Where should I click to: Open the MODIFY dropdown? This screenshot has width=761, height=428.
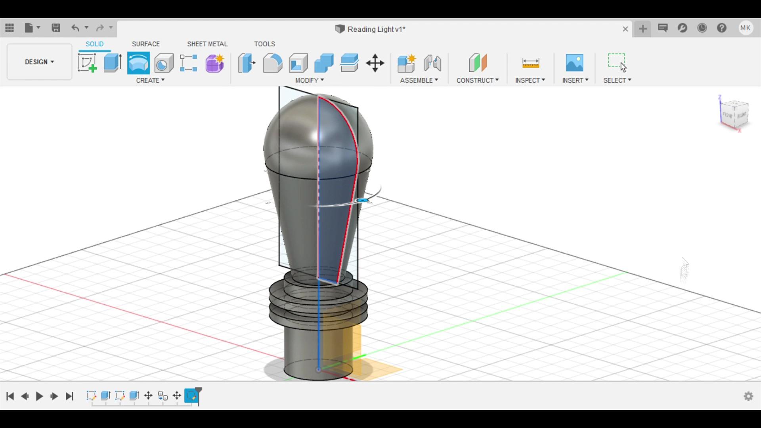click(309, 80)
